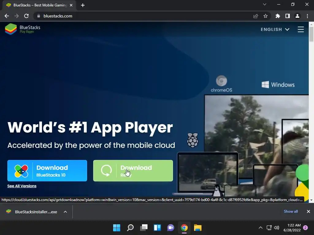
Task: Open the network icon in the system tray
Action: pyautogui.click(x=269, y=228)
